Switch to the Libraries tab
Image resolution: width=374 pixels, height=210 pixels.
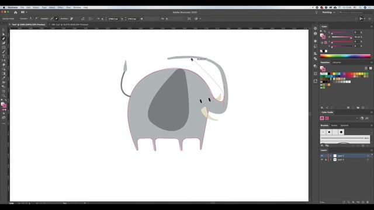point(337,62)
